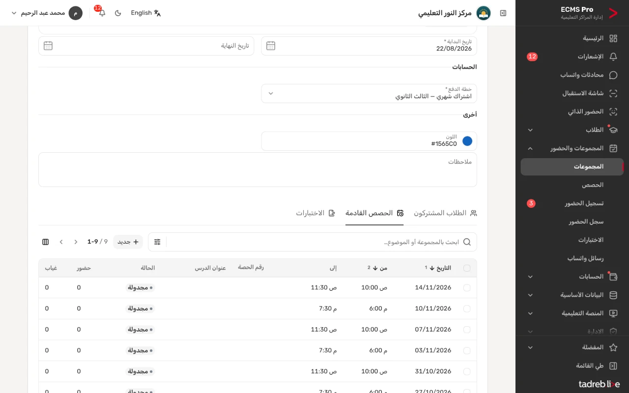The height and width of the screenshot is (393, 629).
Task: Expand the الحسابات sidebar section
Action: (572, 277)
